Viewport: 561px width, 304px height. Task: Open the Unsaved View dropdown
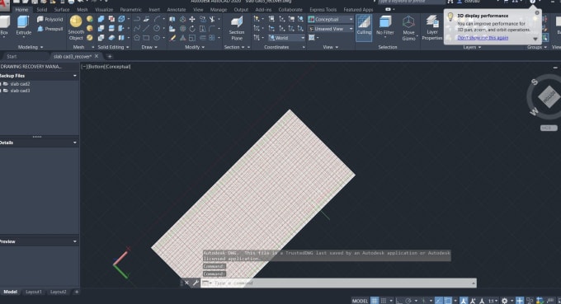[x=331, y=29]
